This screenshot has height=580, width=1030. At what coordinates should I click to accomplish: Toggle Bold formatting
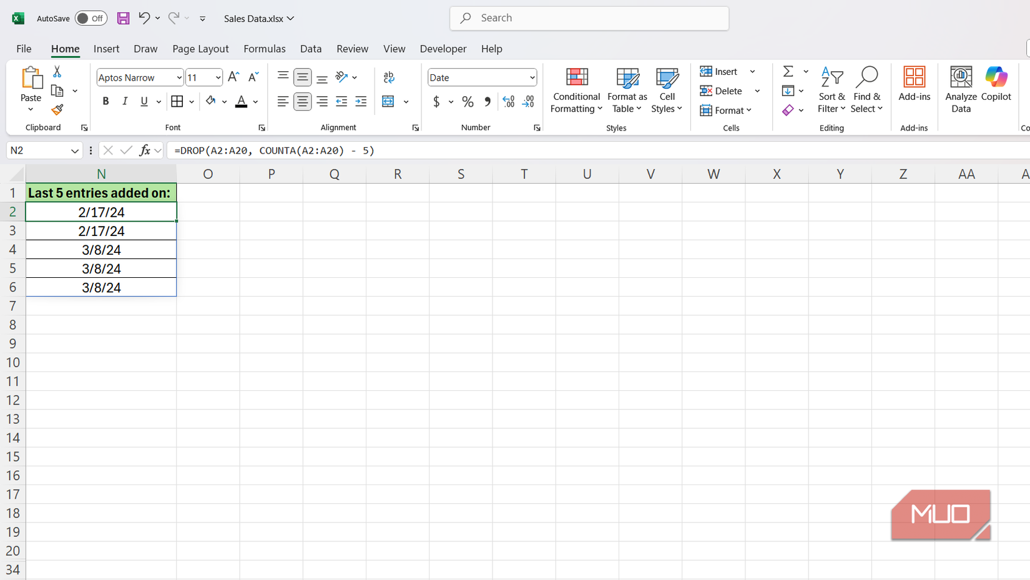click(105, 101)
